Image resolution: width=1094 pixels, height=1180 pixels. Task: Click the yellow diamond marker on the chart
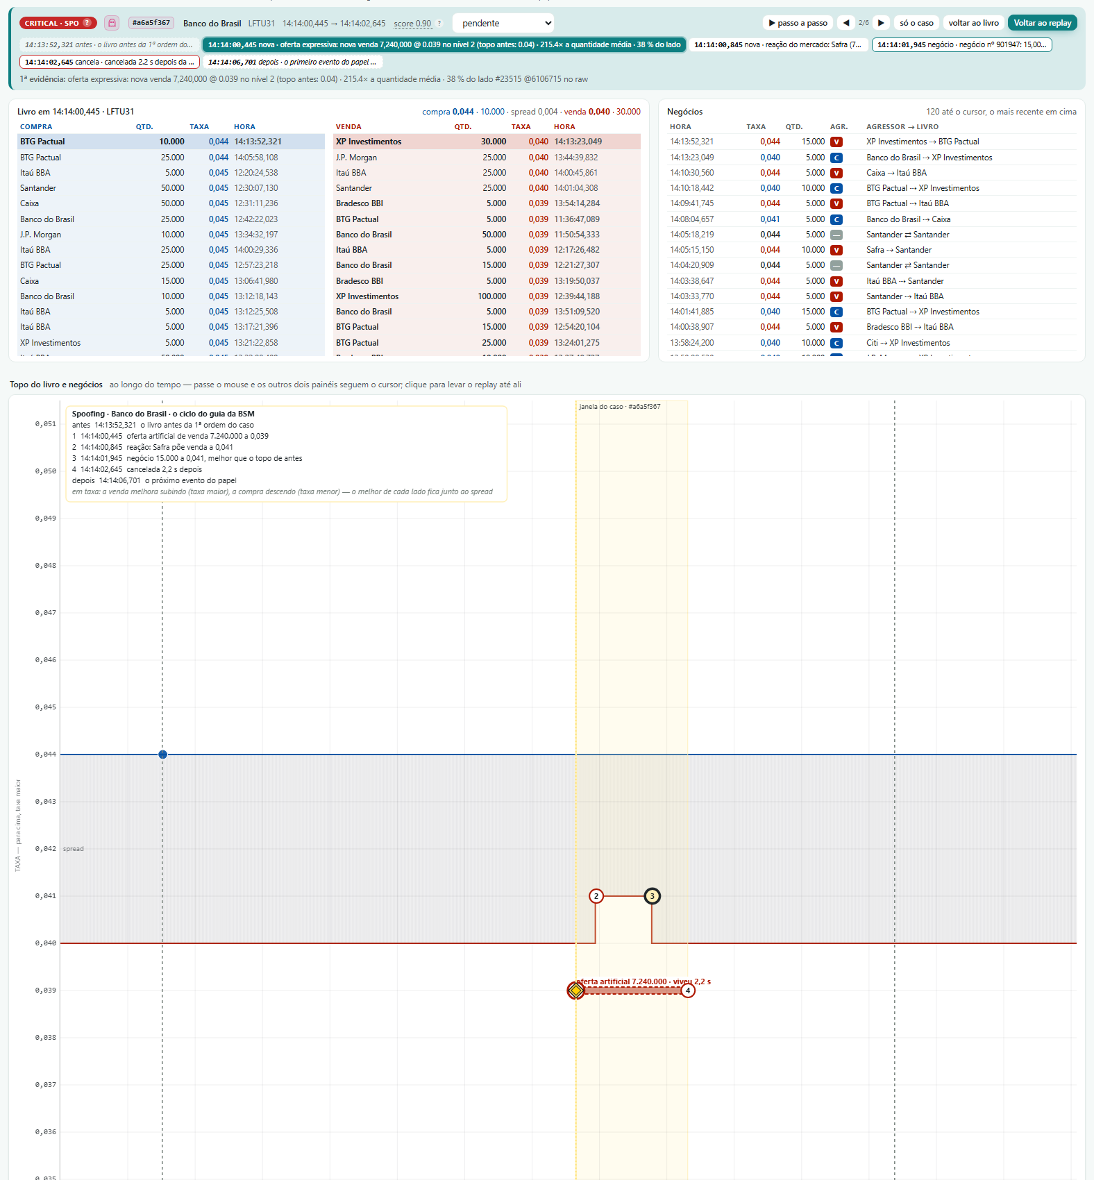(x=576, y=991)
